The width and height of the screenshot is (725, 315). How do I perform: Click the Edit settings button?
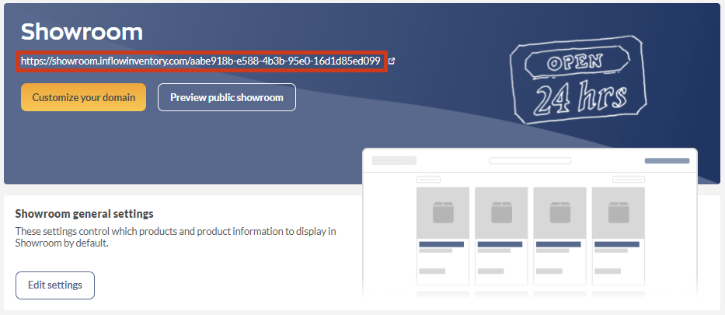(x=55, y=285)
